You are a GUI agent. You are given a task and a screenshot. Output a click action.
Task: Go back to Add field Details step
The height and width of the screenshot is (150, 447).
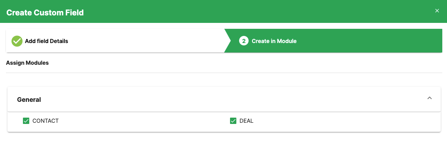click(47, 41)
